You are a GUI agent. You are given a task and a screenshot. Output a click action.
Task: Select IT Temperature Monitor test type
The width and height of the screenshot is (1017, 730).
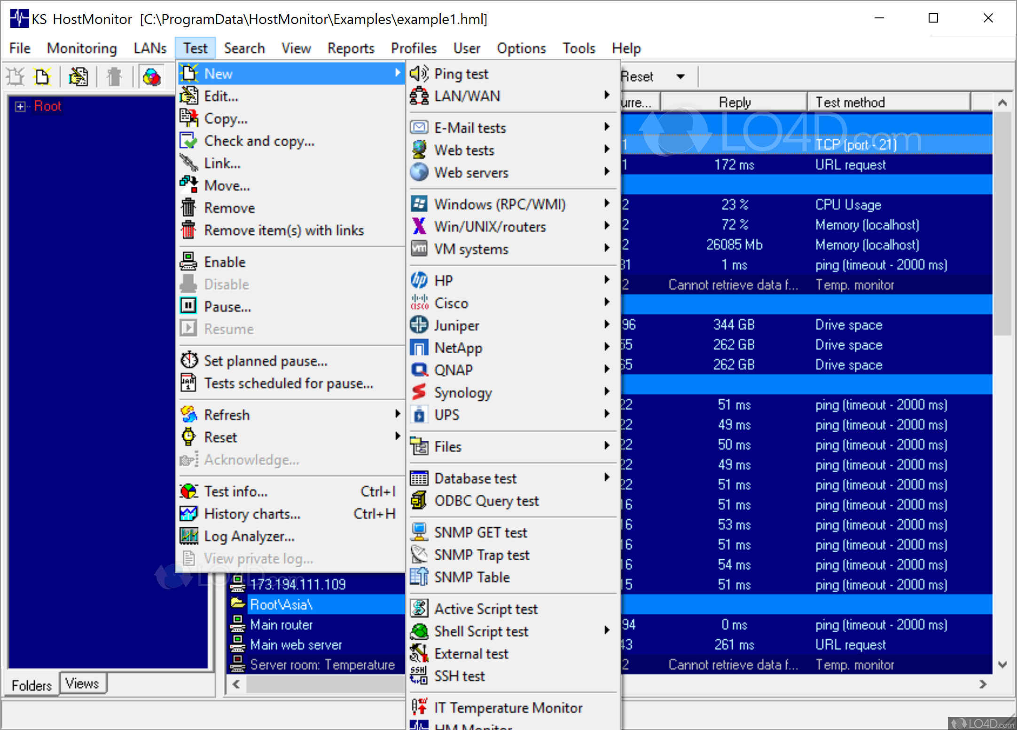point(508,707)
